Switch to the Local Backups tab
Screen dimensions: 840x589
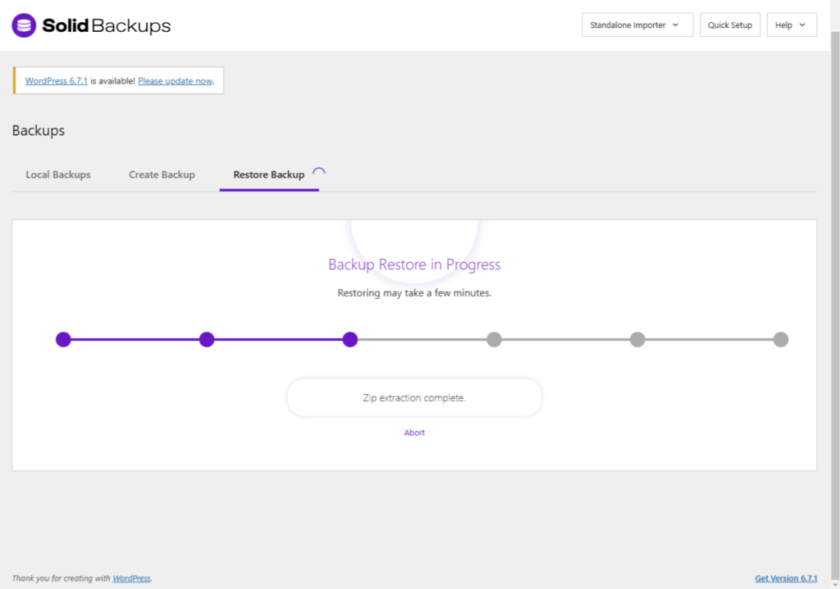pos(58,174)
